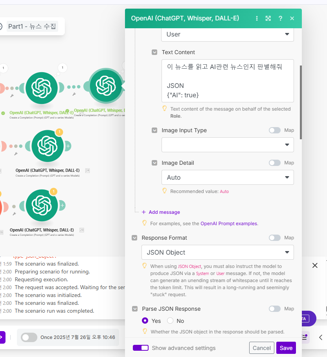Open operation bubble 1 above the first top-row module
Viewport: 327px width, 357px height.
(62, 67)
